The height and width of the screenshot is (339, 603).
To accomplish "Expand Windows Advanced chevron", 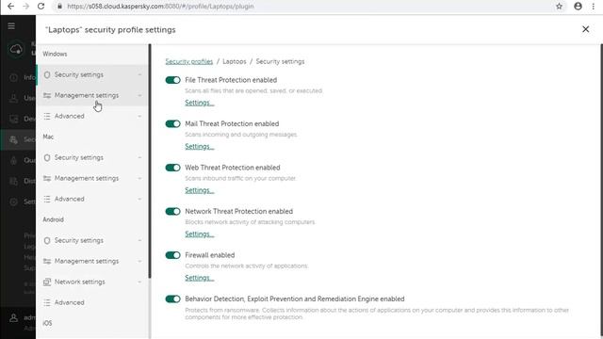I will tap(139, 116).
